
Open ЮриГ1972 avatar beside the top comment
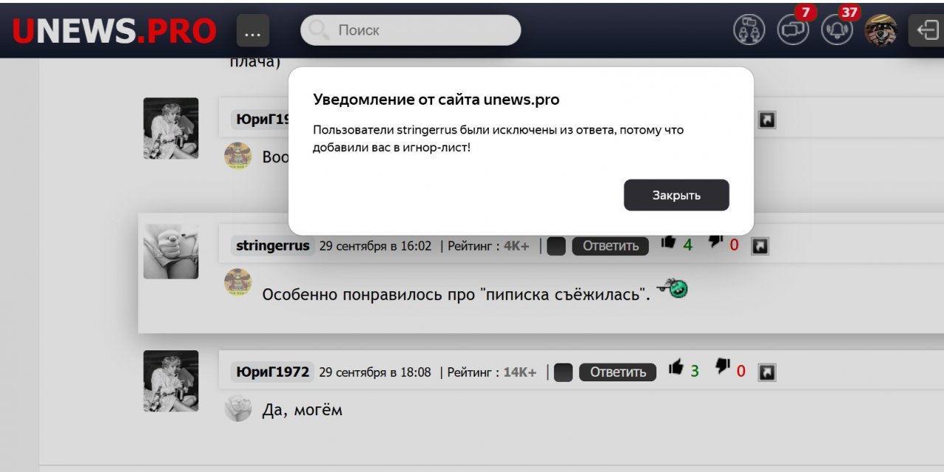coord(171,128)
